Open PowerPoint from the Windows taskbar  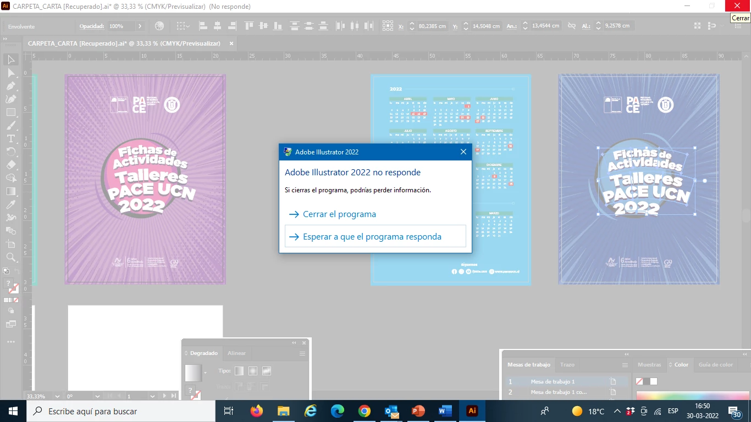(418, 411)
